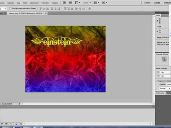Launch Bridge from the application bar
The image size is (171, 128).
point(64,2)
